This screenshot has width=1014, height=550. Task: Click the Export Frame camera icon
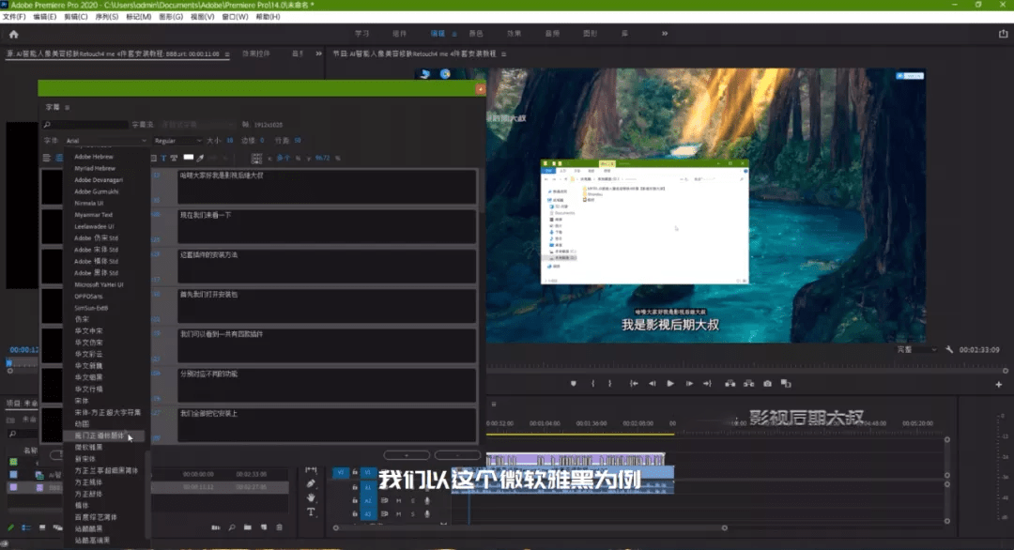(x=767, y=384)
